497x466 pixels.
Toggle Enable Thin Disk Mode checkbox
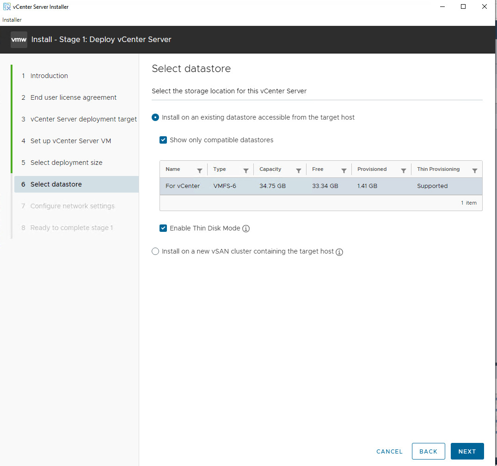point(163,228)
